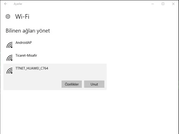Screen dimensions: 179x134
Task: Minimize the Ayarlar window
Action: tap(153, 4)
